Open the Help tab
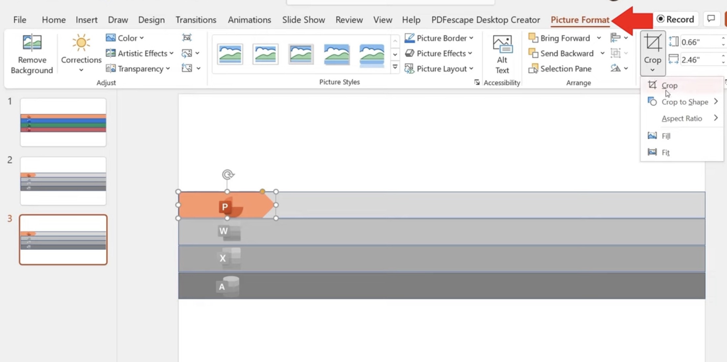 click(411, 20)
